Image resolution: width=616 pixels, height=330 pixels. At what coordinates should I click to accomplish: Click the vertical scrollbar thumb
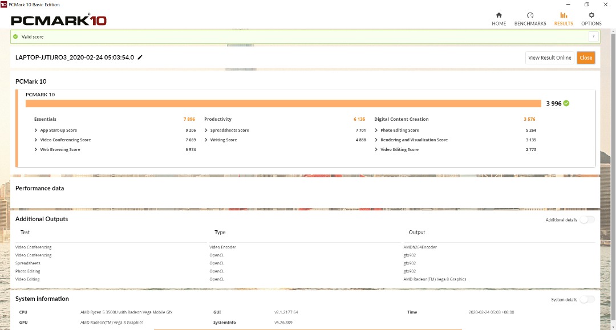(613, 177)
